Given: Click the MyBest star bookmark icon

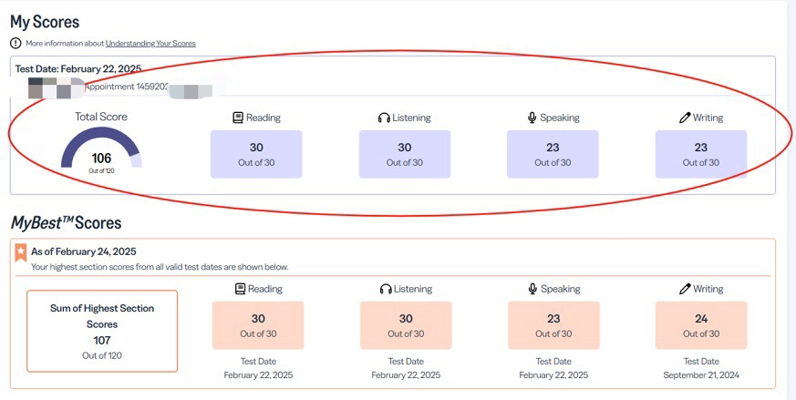Looking at the screenshot, I should coord(20,252).
